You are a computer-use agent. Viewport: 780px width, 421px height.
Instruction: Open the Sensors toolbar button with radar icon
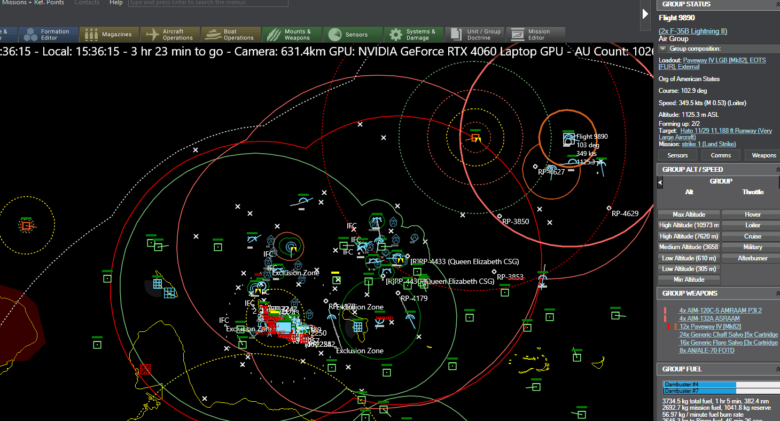pos(353,35)
